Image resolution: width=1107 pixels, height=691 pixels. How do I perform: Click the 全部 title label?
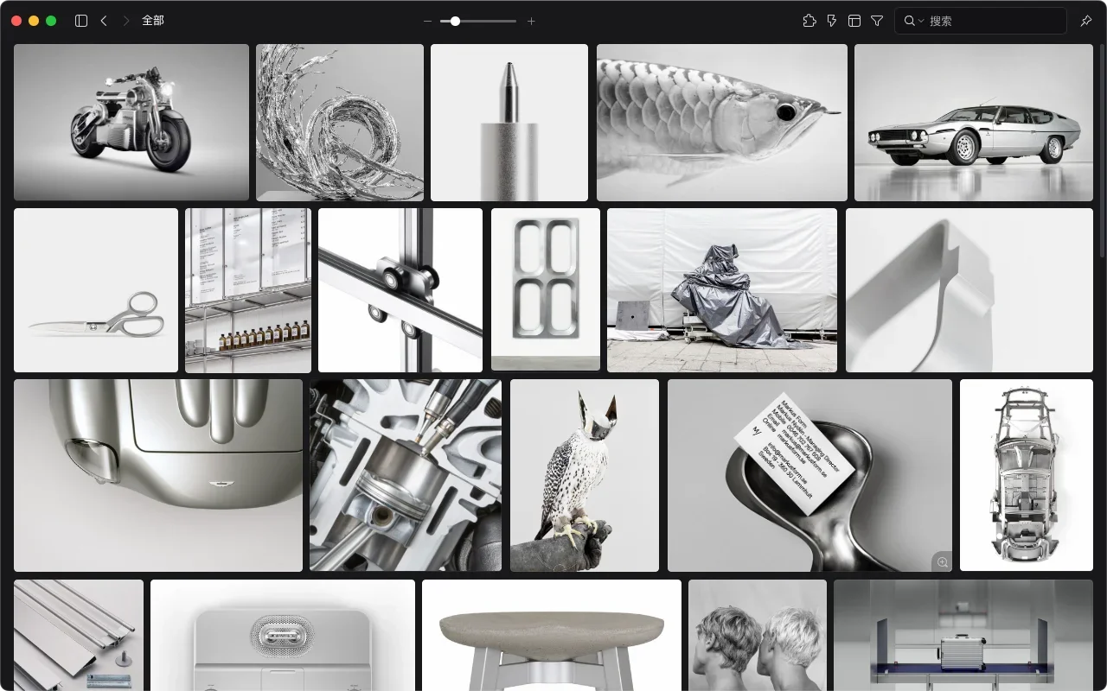pyautogui.click(x=153, y=21)
